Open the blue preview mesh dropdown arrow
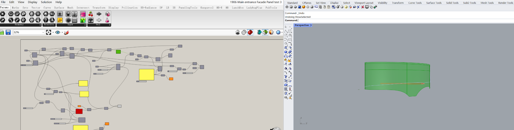 (282, 32)
